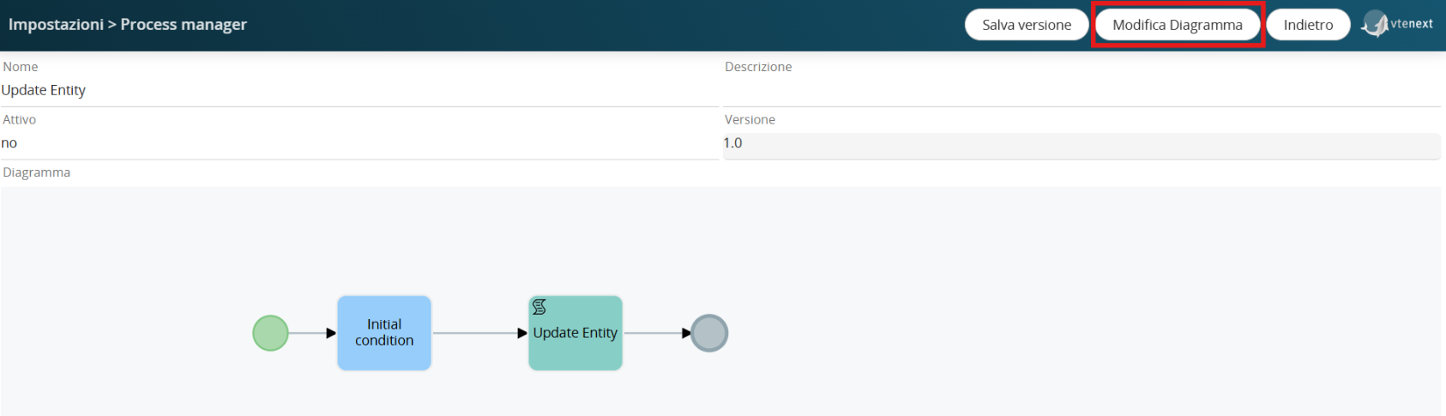Select the Update Entity script task node
The image size is (1446, 416).
575,333
